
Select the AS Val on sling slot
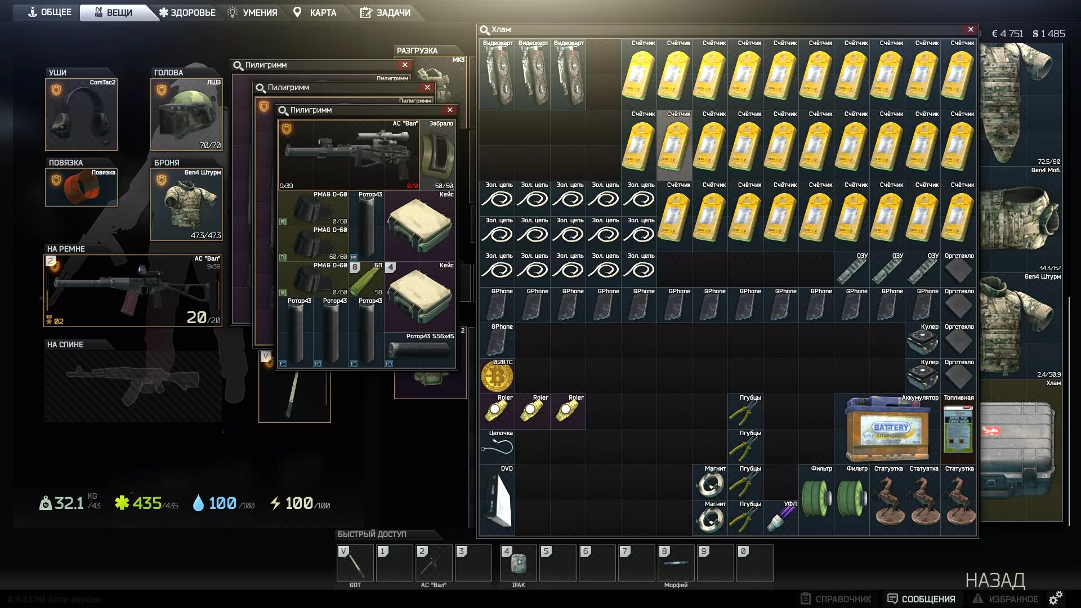click(x=133, y=291)
